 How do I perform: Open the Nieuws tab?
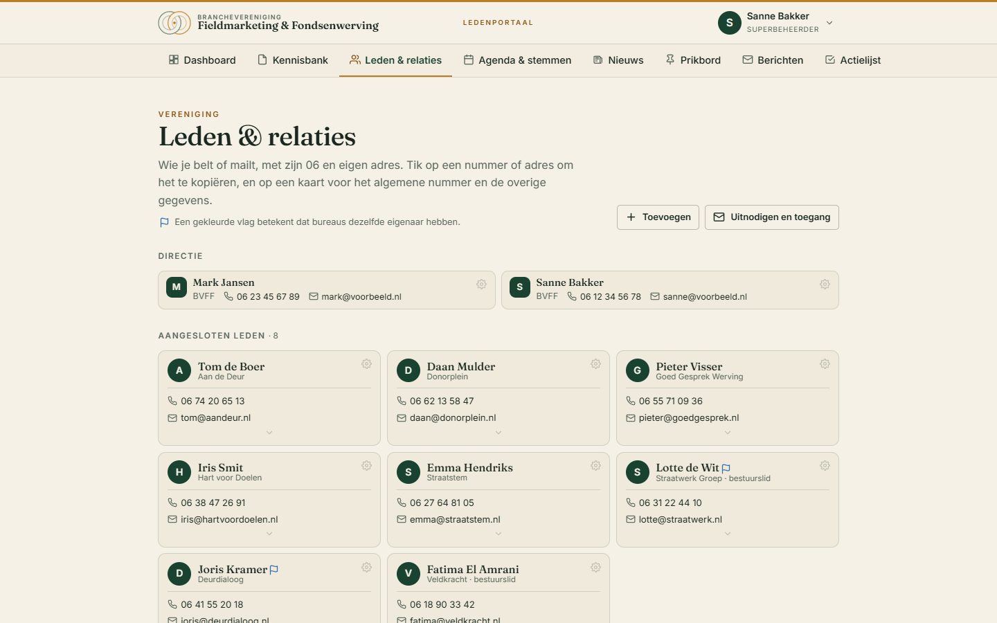[618, 60]
